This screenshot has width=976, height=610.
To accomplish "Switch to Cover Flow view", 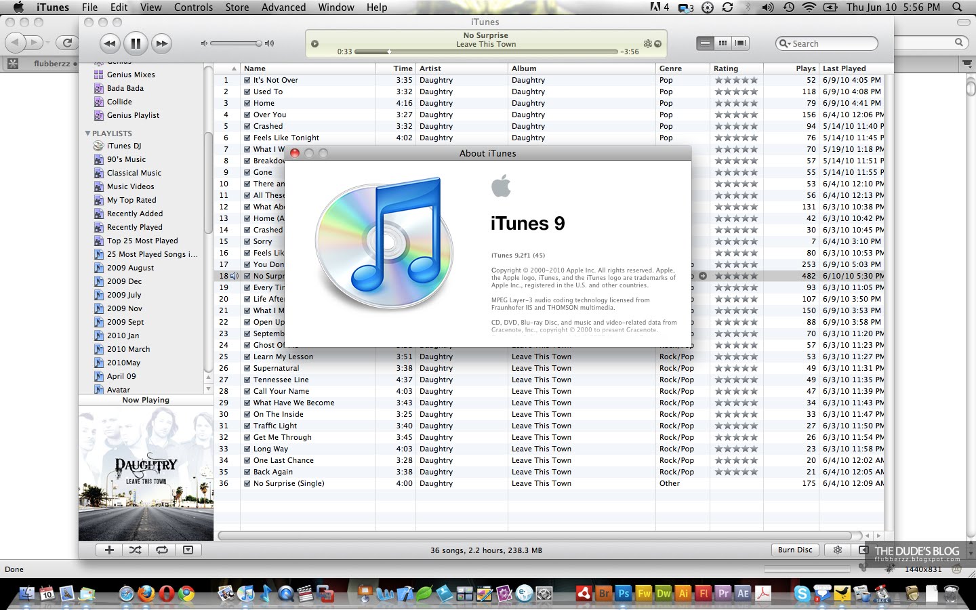I will (740, 43).
